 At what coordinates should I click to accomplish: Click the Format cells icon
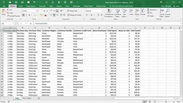[x=142, y=11]
